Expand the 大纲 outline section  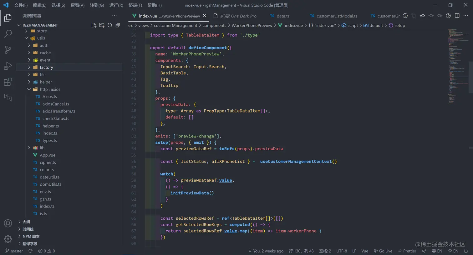(26, 222)
